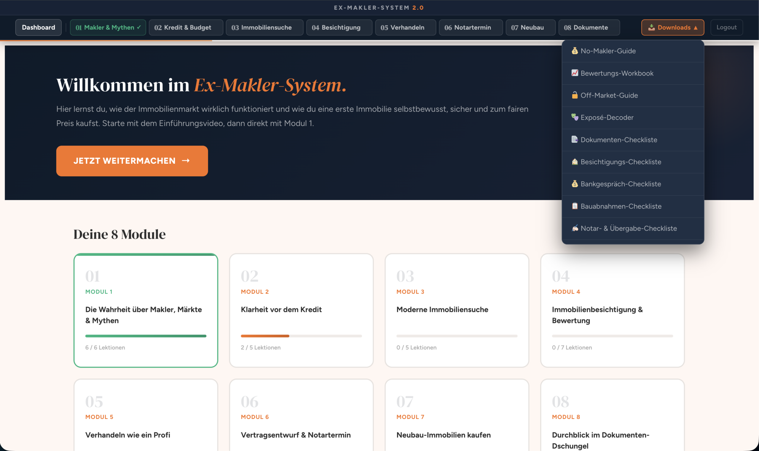Click the Logout button

726,27
